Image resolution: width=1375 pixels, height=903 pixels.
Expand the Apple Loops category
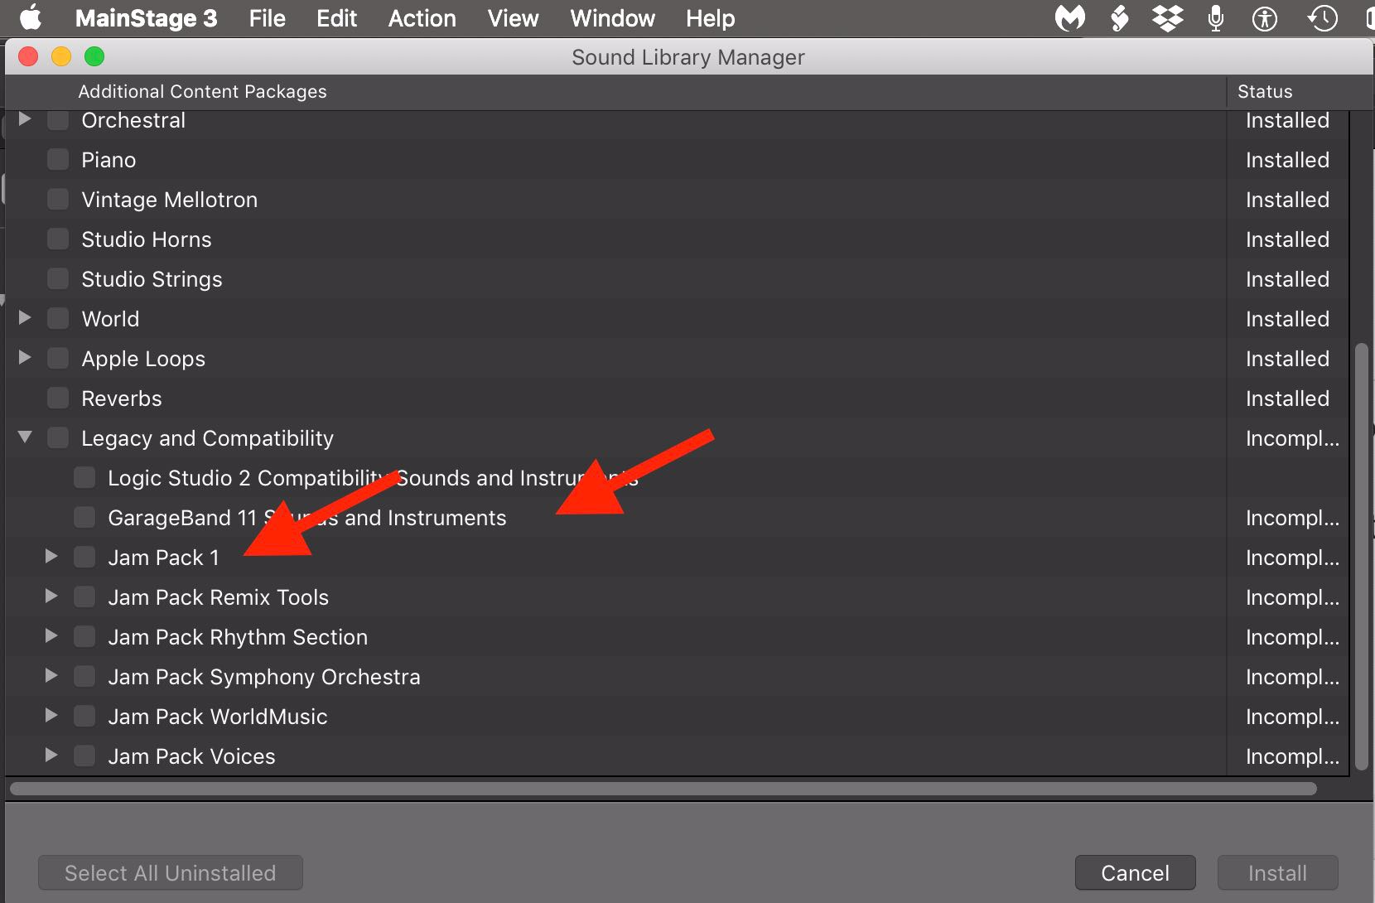(25, 357)
